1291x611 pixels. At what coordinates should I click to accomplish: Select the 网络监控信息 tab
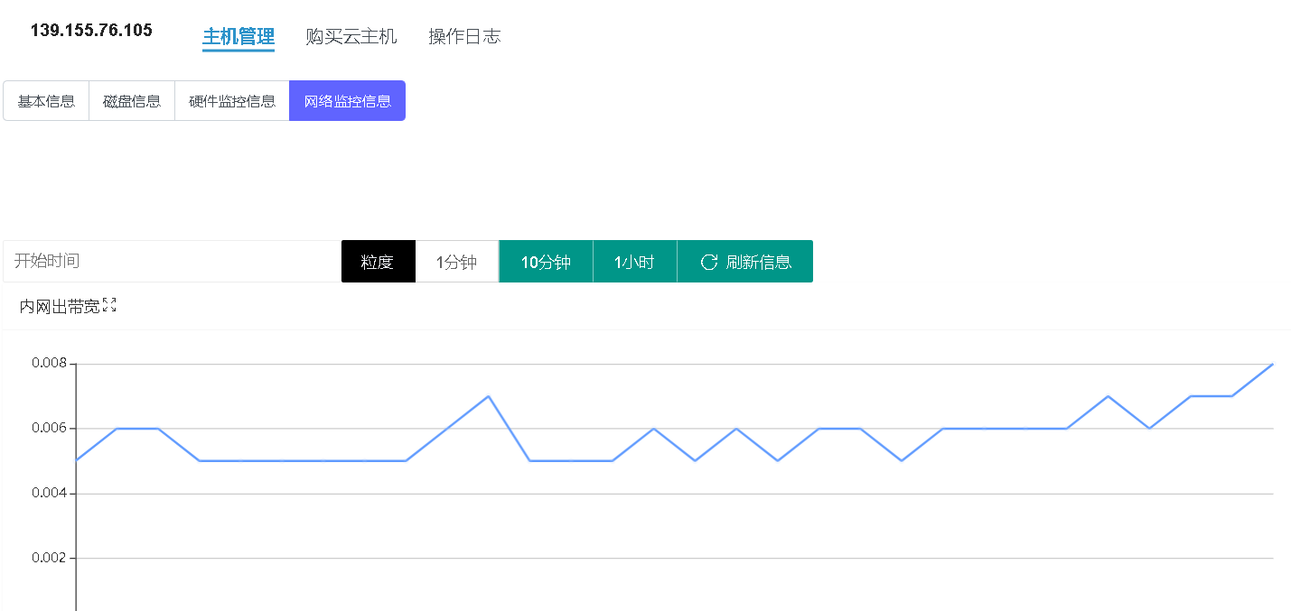point(348,101)
